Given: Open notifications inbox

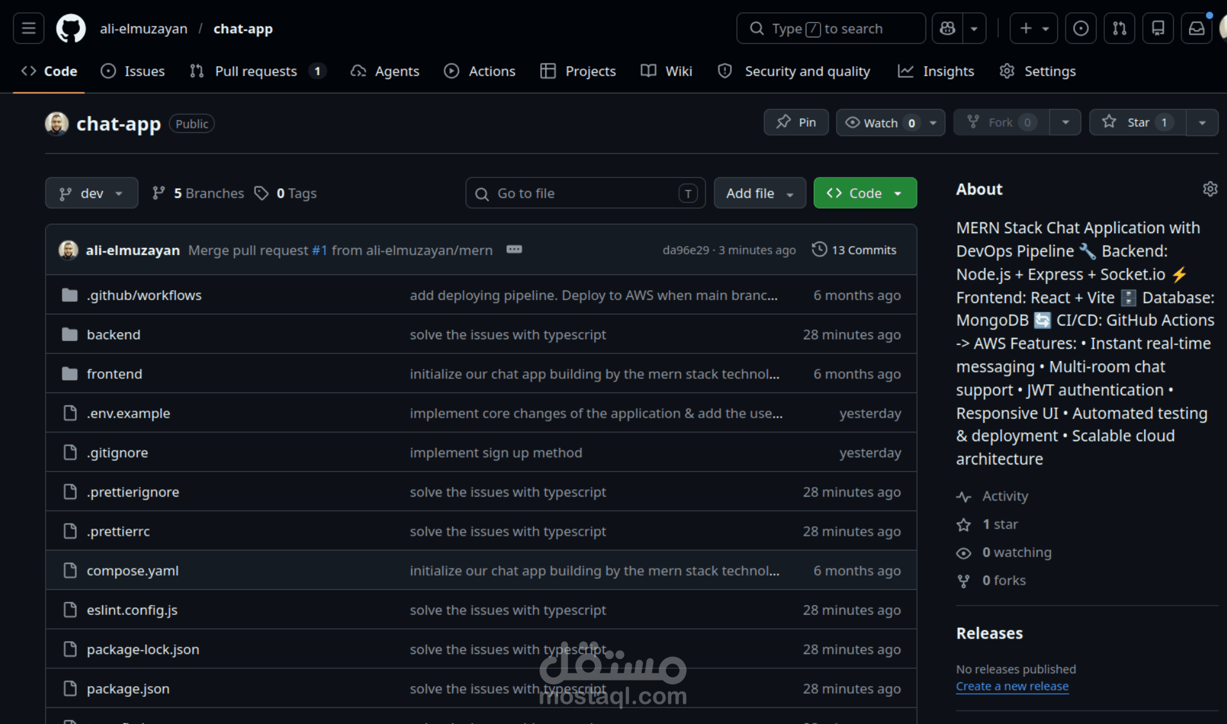Looking at the screenshot, I should tap(1197, 28).
